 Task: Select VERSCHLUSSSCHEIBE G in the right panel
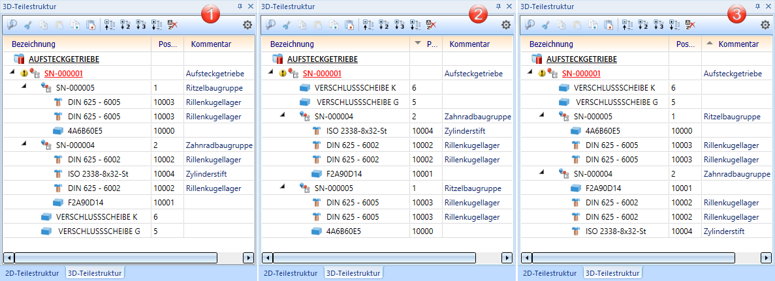(x=617, y=102)
